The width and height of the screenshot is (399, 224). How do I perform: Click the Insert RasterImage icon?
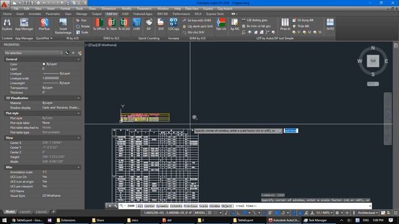point(63,26)
